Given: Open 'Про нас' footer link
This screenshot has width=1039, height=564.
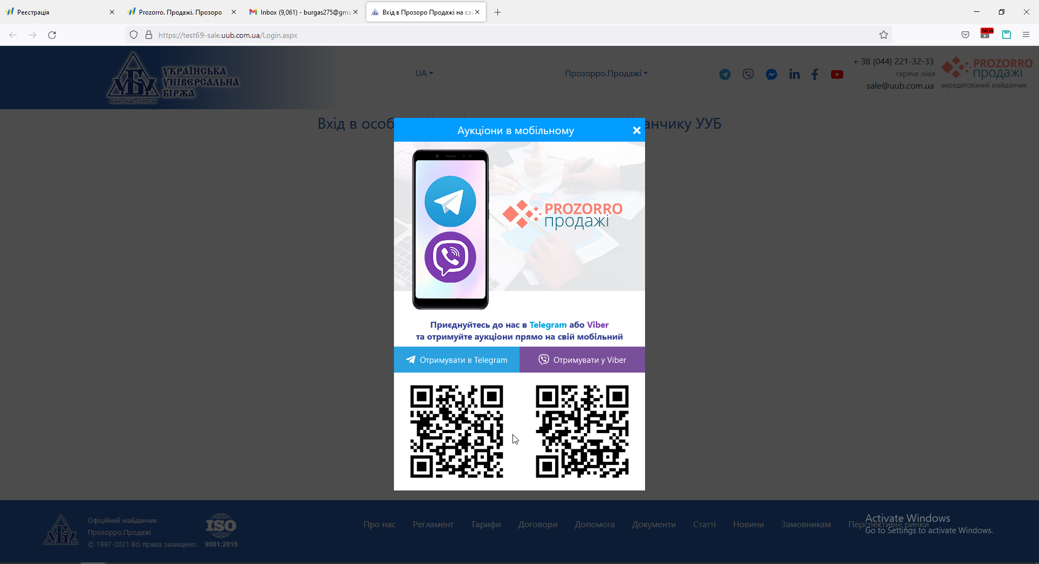Looking at the screenshot, I should coord(379,525).
